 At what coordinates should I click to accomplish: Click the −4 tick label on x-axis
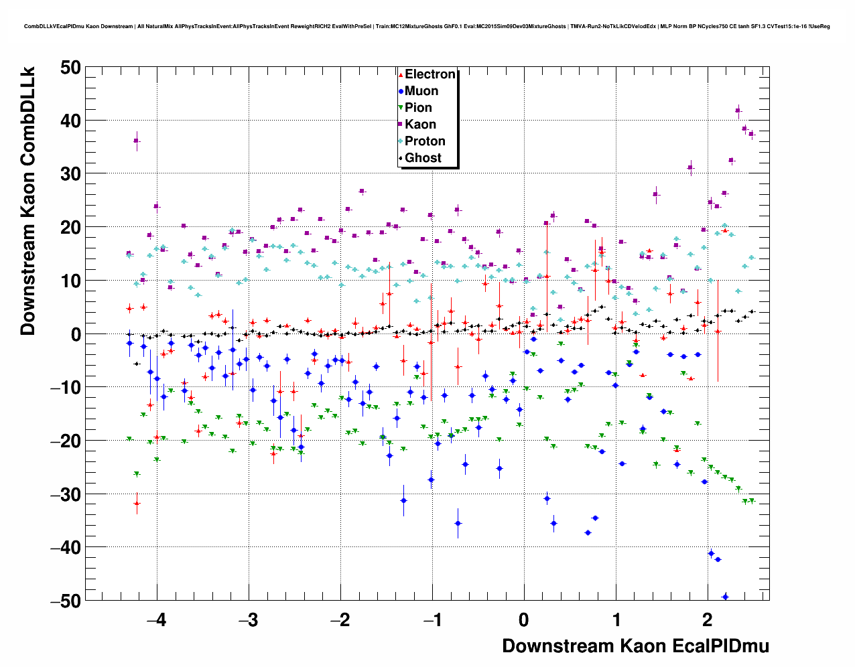pyautogui.click(x=156, y=619)
